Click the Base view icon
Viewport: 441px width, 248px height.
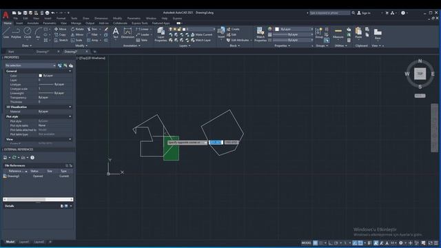[378, 33]
